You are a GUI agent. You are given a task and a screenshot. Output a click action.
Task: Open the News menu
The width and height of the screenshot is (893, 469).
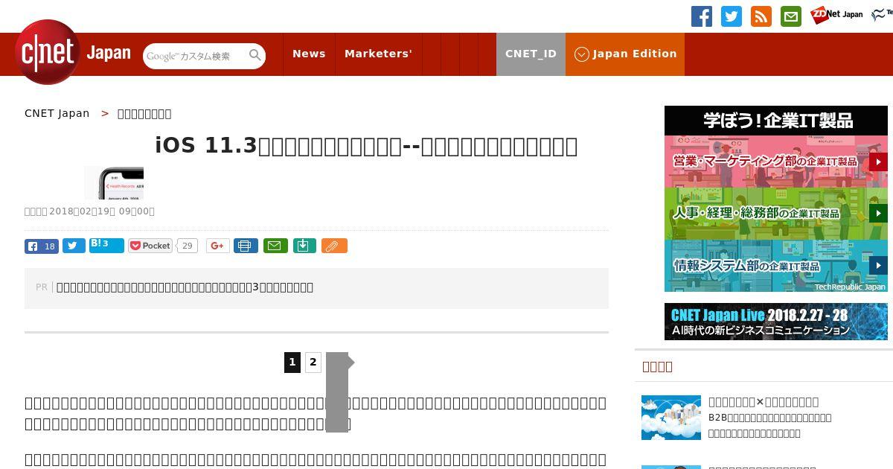(309, 54)
